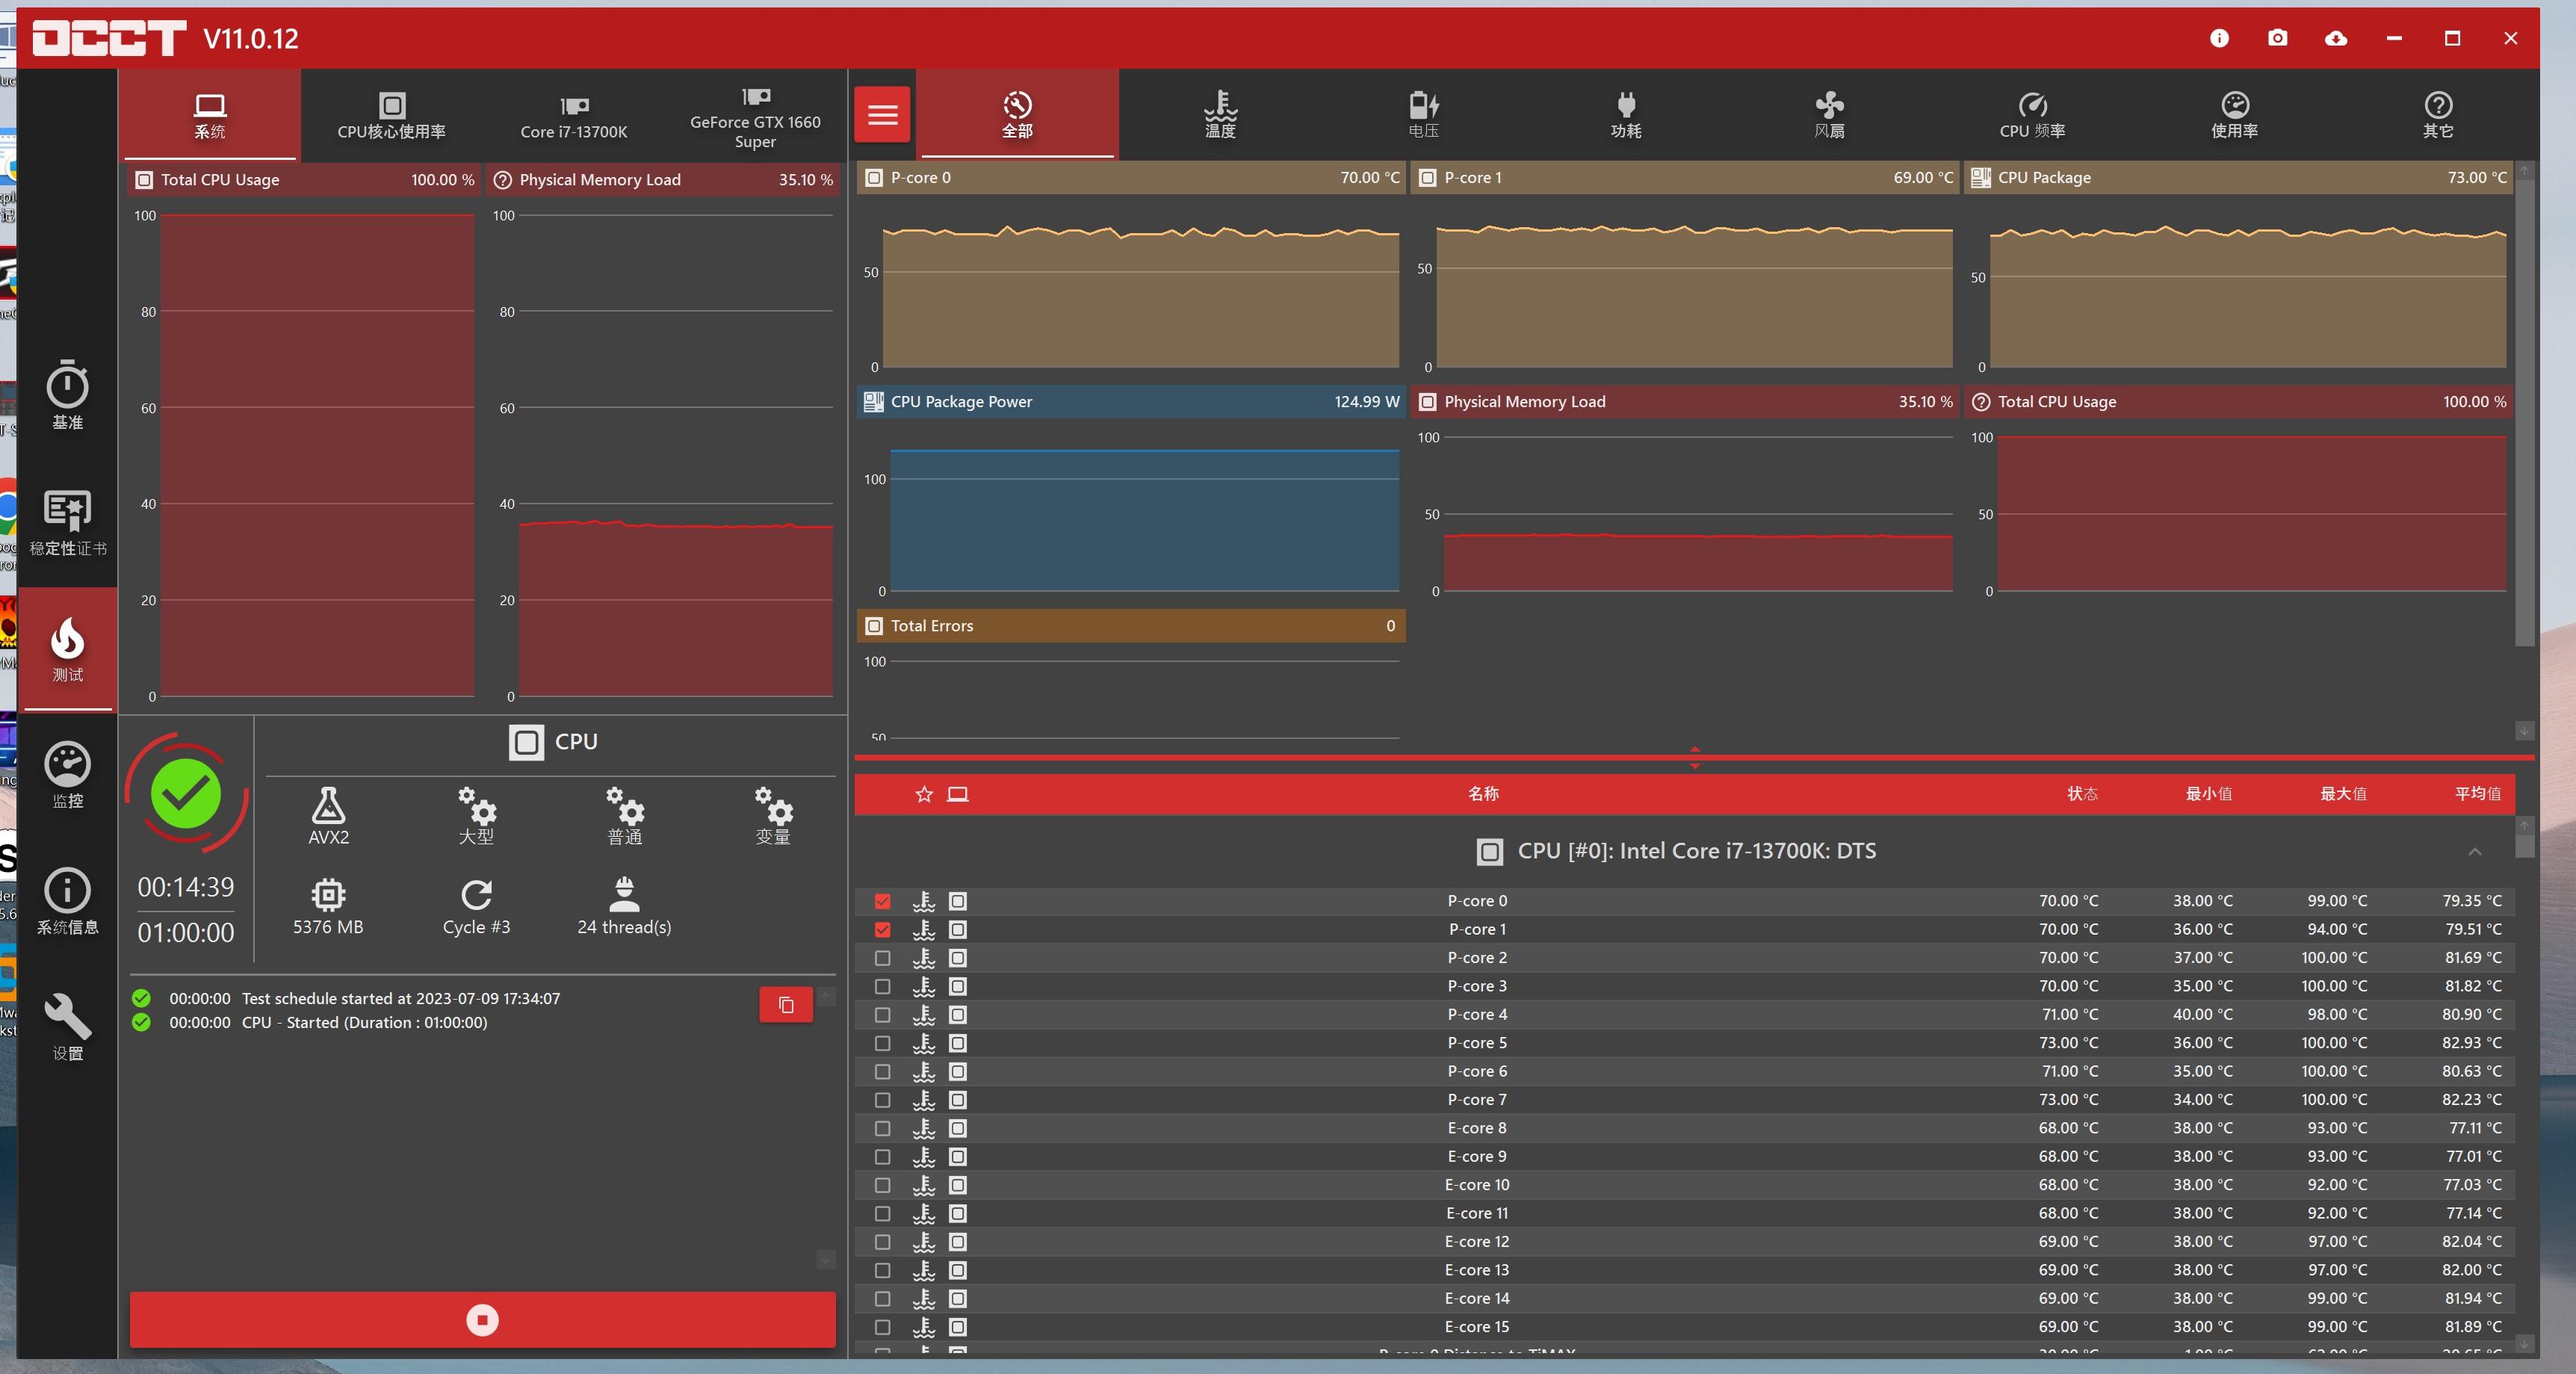Click the 24 thread(s) setting

[624, 906]
